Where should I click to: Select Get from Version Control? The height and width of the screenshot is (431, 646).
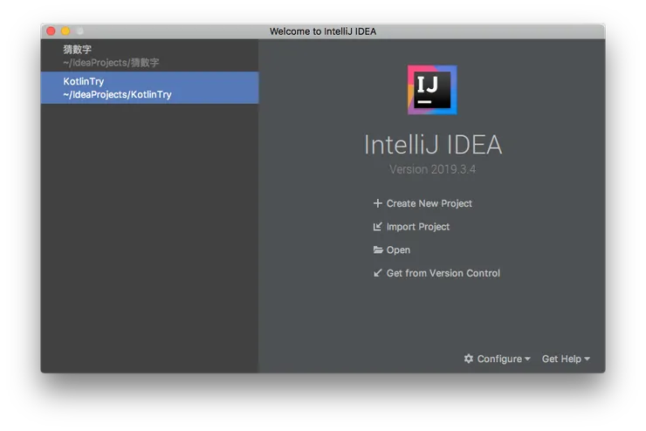pos(443,273)
